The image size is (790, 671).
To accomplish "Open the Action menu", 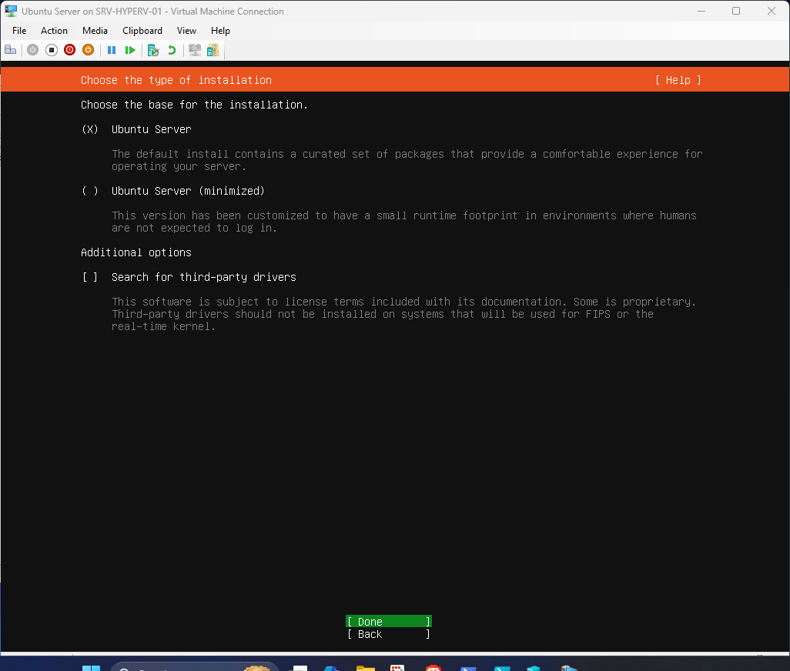I will tap(54, 31).
